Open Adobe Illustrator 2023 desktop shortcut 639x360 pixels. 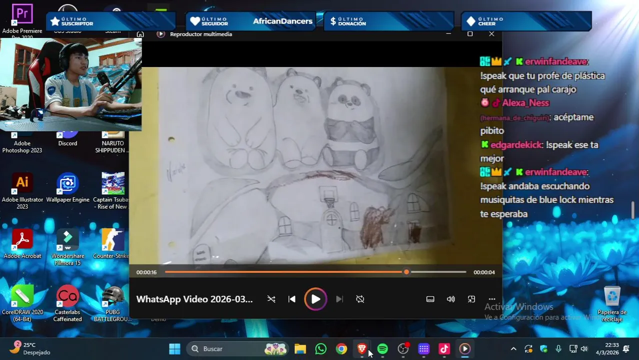tap(22, 191)
